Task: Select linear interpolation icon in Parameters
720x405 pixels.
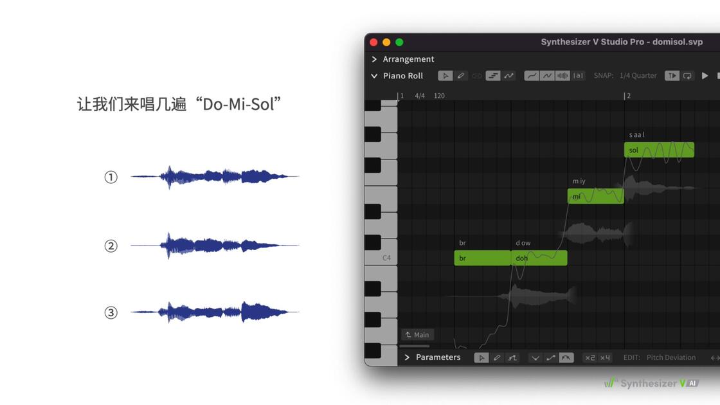Action: 550,357
